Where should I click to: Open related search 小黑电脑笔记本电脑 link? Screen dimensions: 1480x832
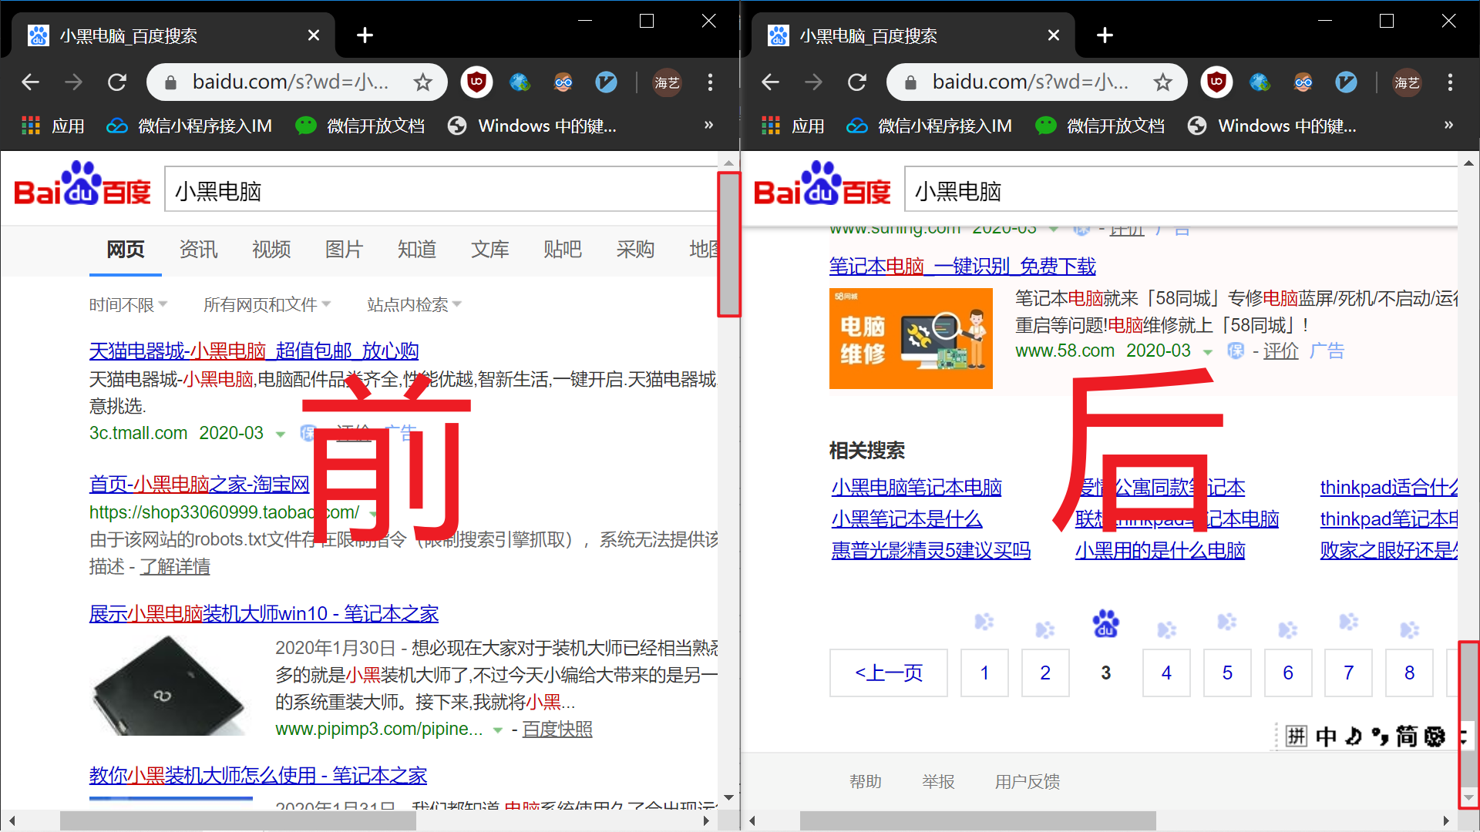[x=917, y=488]
